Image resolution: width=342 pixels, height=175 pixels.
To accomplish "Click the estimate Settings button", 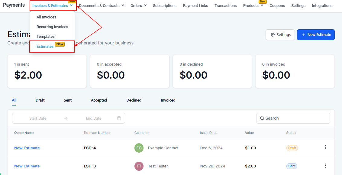I will point(280,35).
